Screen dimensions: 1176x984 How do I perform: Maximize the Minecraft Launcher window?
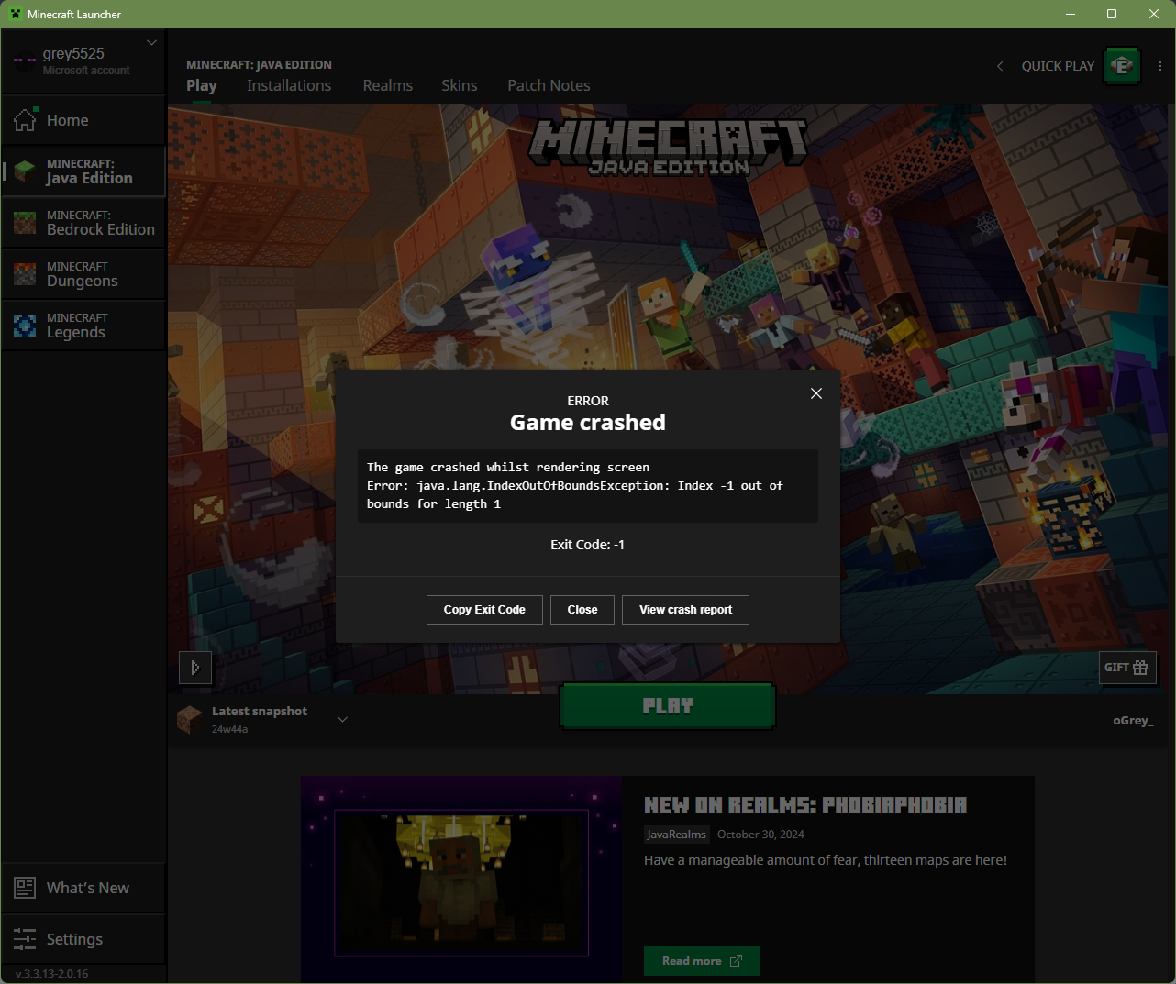click(1112, 14)
